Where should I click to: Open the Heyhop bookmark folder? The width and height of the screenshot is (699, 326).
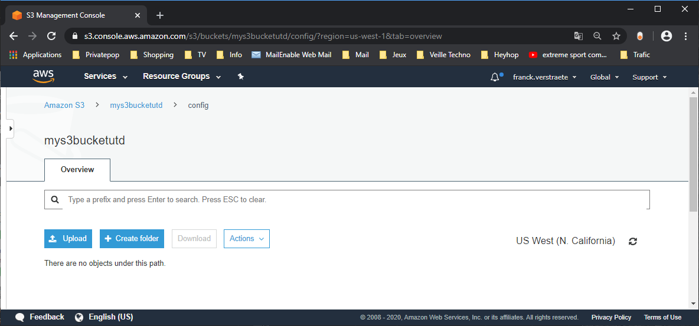click(x=499, y=55)
